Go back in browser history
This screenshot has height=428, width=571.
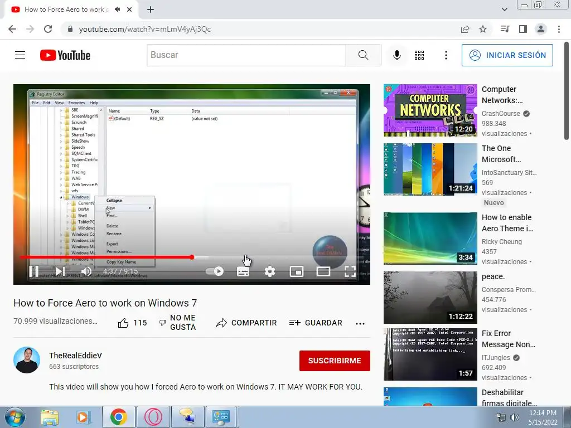click(x=12, y=29)
